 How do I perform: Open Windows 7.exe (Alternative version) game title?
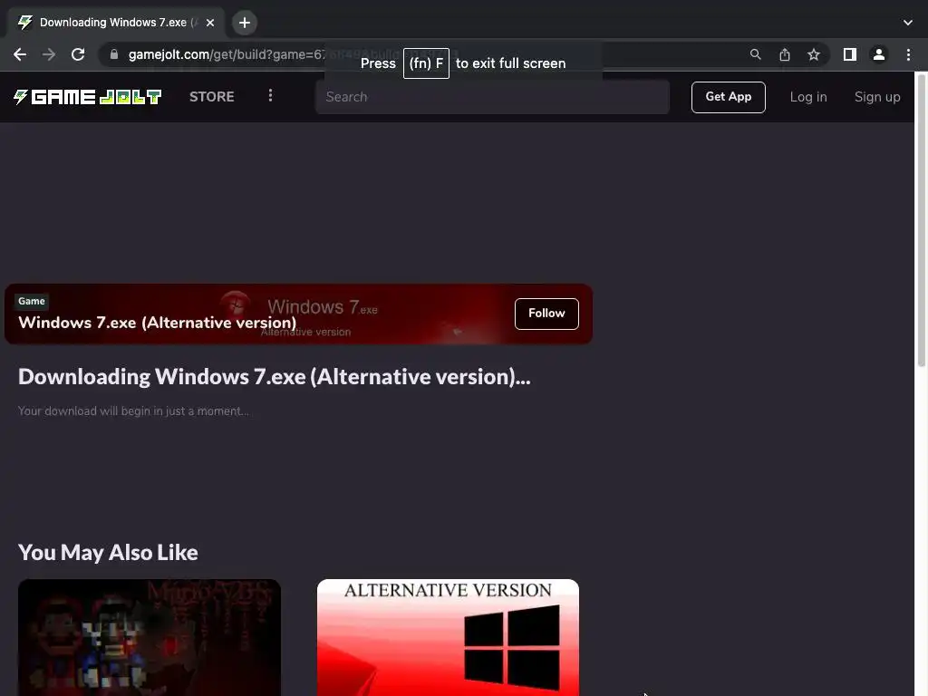coord(158,323)
